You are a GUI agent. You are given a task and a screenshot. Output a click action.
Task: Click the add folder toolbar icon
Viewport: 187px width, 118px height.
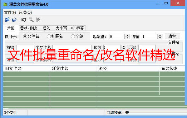(x=14, y=20)
